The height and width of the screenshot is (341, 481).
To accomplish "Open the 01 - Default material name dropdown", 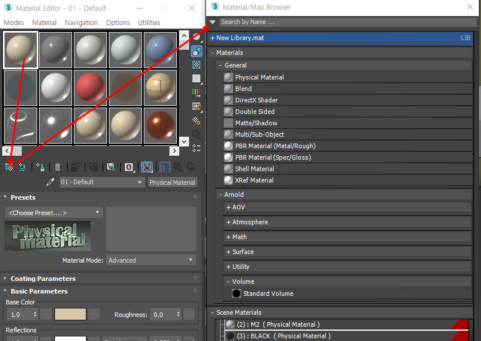I will pos(102,183).
